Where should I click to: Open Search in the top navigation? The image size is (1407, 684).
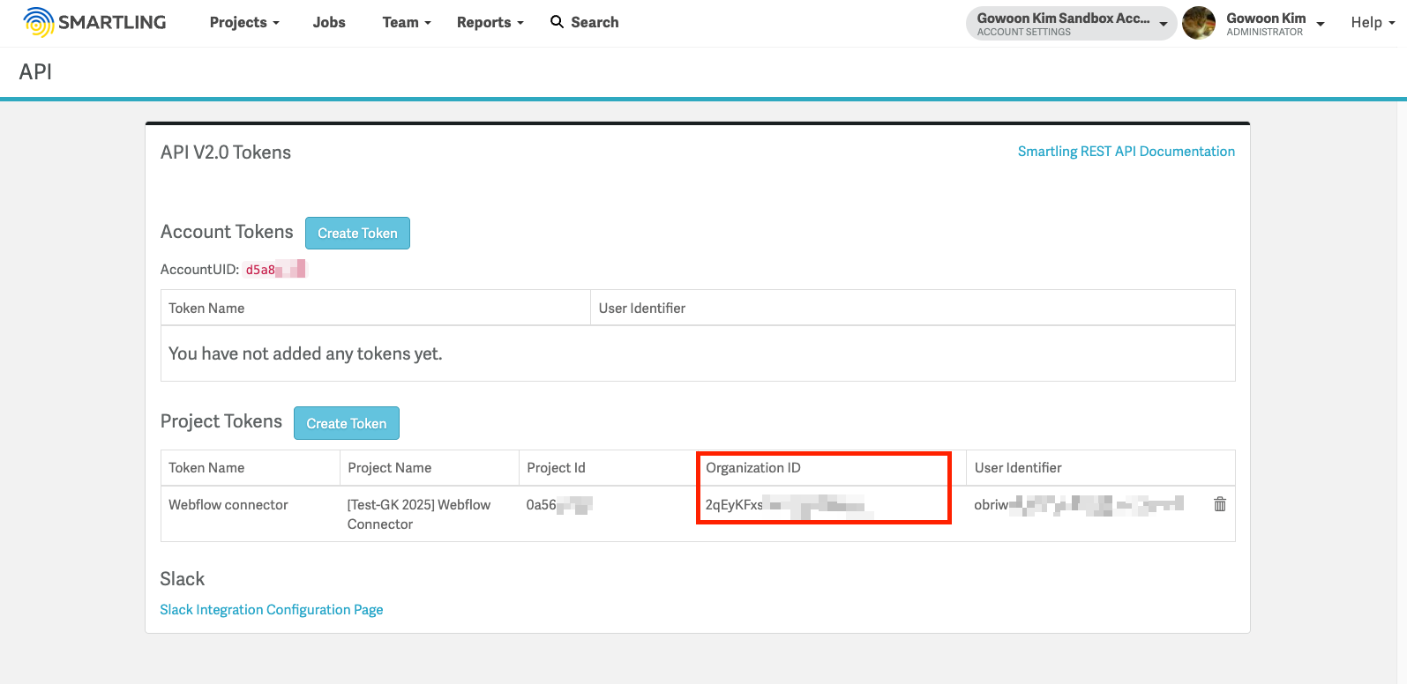(x=585, y=22)
